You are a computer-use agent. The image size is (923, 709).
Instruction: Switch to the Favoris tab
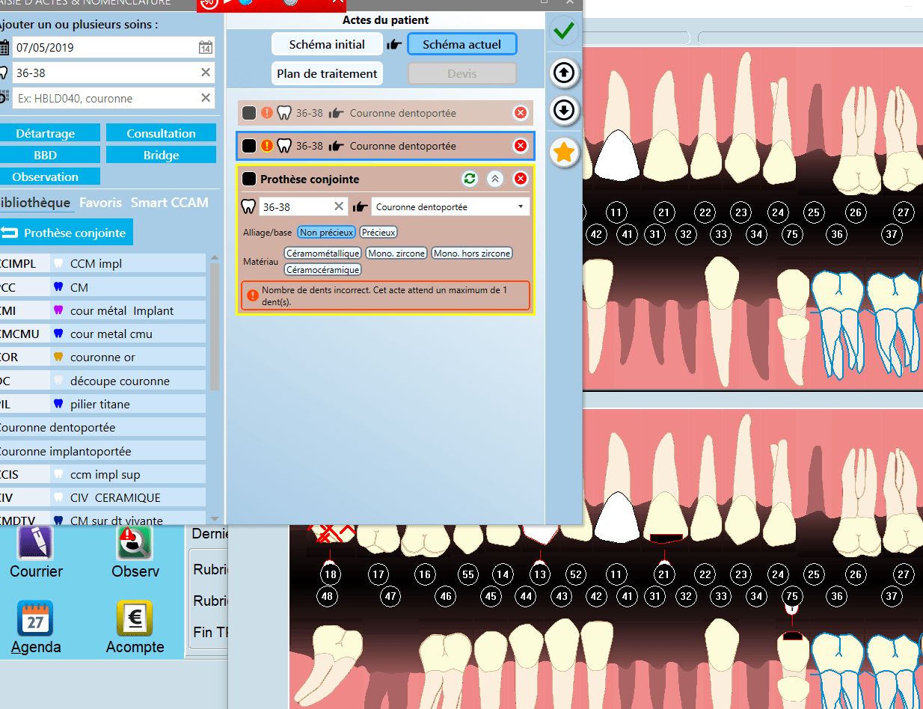point(100,203)
